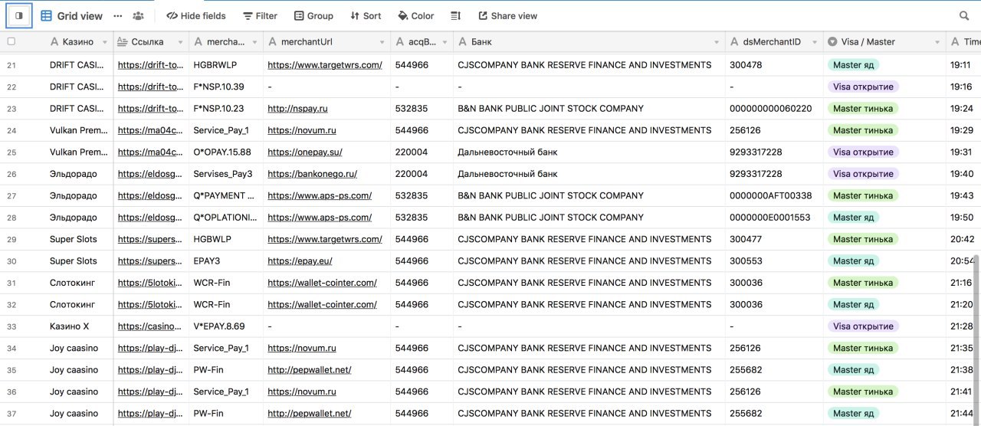The height and width of the screenshot is (426, 981).
Task: Click the type icon of acqB column
Action: coord(399,41)
